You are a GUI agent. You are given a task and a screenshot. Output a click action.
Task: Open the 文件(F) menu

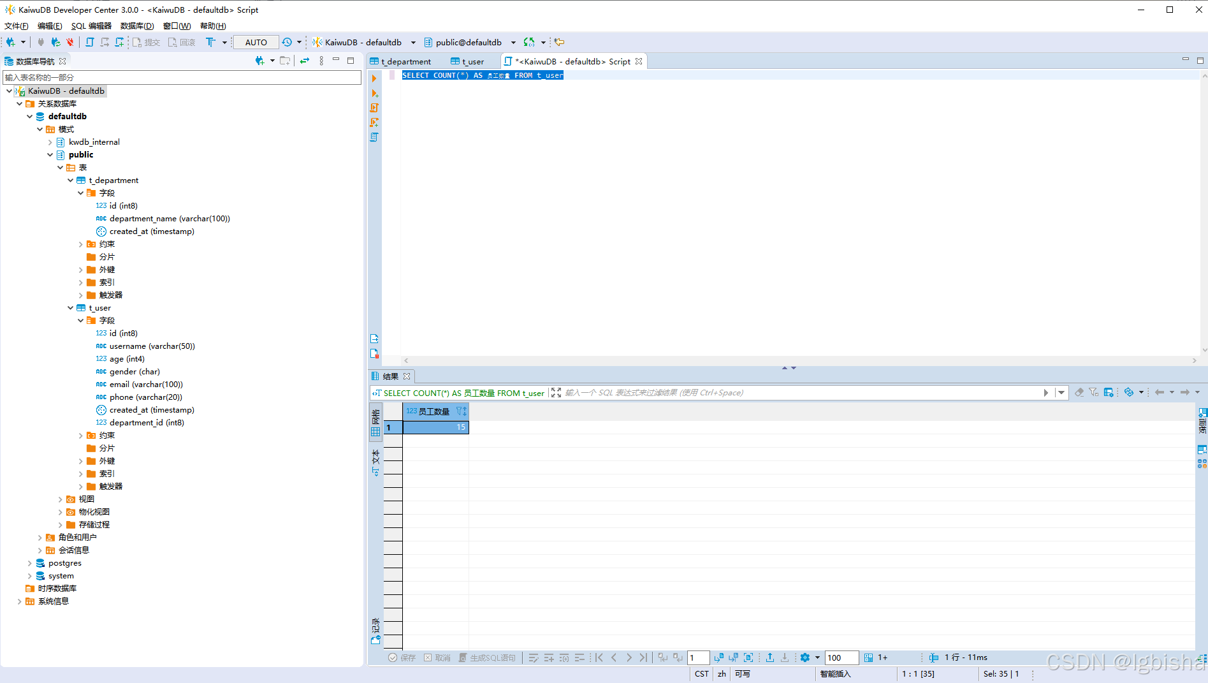pyautogui.click(x=17, y=26)
